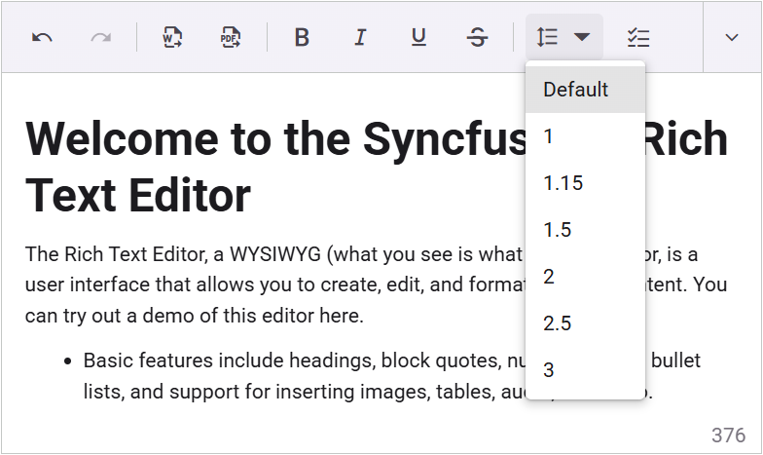Viewport: 763px width, 455px height.
Task: Export document to Word file
Action: [x=172, y=38]
